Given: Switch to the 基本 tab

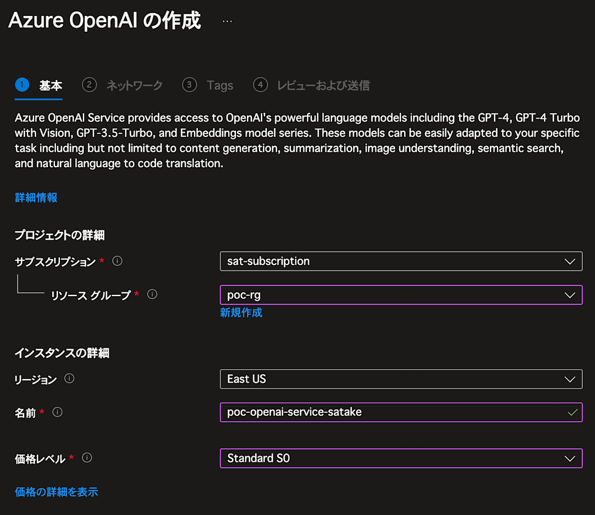Looking at the screenshot, I should [51, 85].
